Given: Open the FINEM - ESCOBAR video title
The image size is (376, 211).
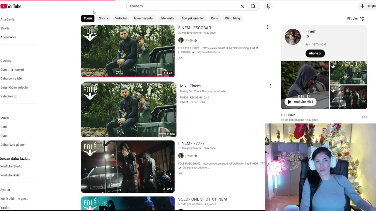Looking at the screenshot, I should click(x=194, y=28).
